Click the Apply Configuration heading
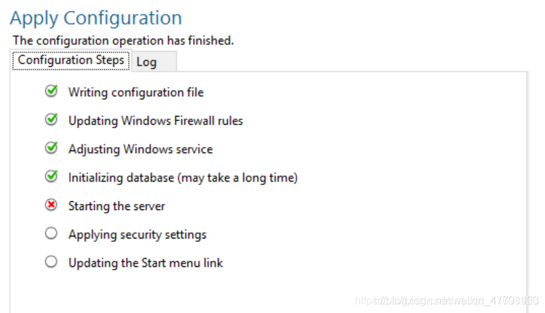 pyautogui.click(x=96, y=18)
